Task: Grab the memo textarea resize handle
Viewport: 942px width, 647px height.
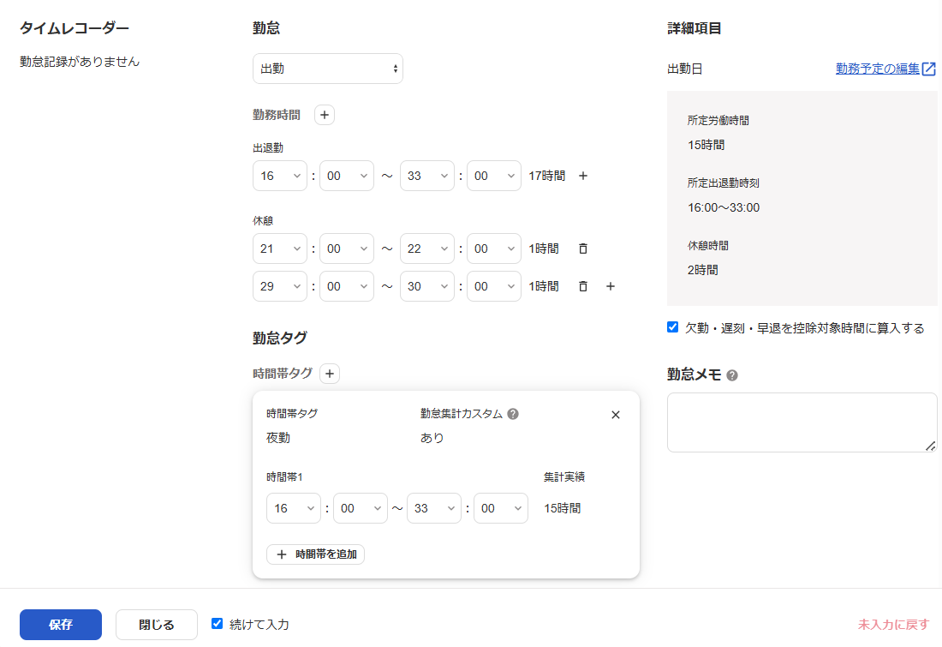Action: coord(931,446)
